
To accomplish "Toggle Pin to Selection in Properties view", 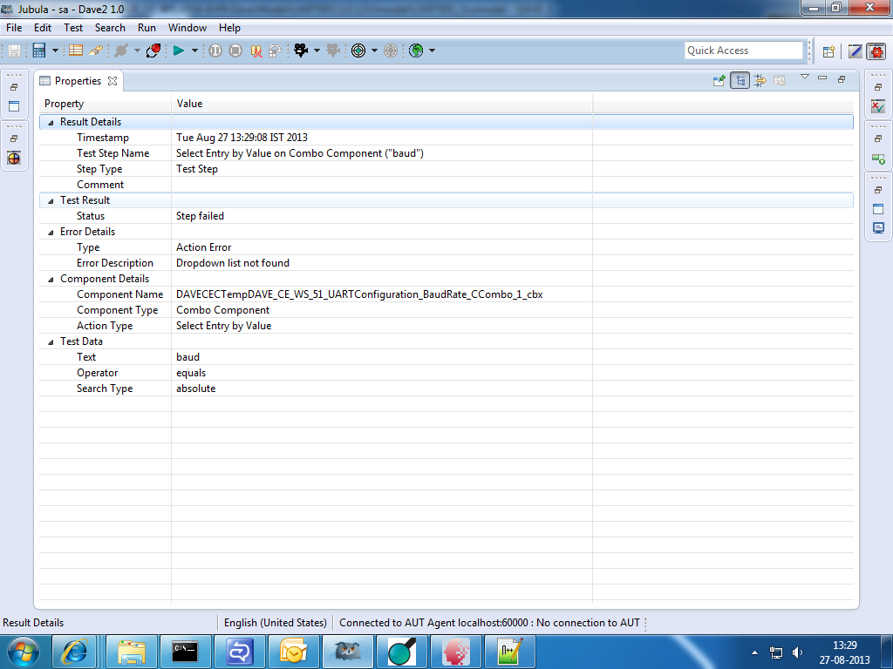I will point(719,81).
